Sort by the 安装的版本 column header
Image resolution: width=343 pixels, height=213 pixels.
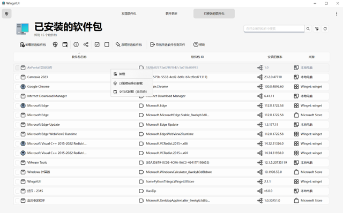pyautogui.click(x=275, y=57)
